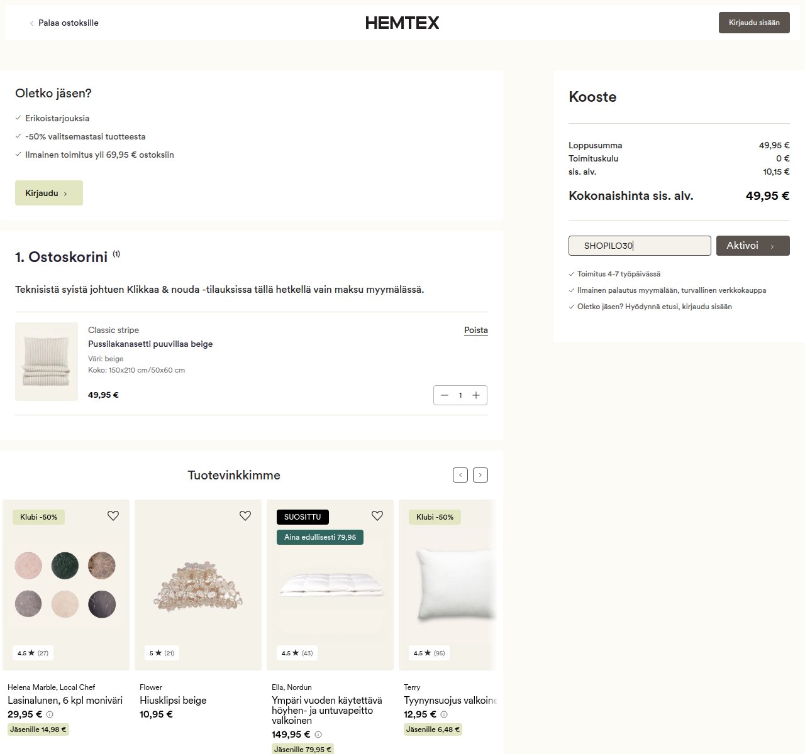Viewport: 805px width, 754px height.
Task: Click 4.5 star rating (95) on pillow protector
Action: tap(429, 653)
